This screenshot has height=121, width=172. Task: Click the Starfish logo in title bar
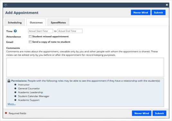[5, 5]
